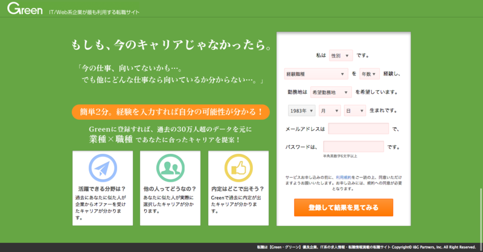This screenshot has width=483, height=252.
Task: Click the tagline IT/Web系企業が最も利用する転職サイト
Action: [x=94, y=12]
